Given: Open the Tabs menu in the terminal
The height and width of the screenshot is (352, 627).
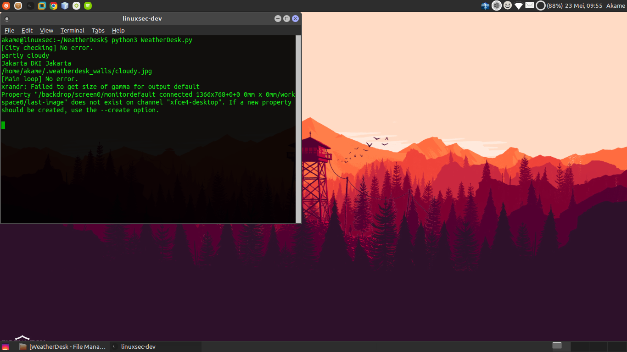Looking at the screenshot, I should (98, 30).
